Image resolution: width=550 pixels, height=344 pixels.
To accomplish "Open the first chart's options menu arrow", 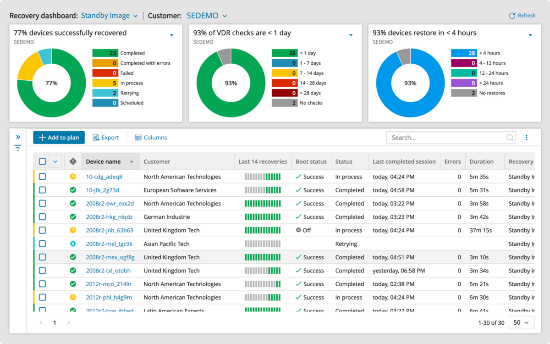I will pos(172,34).
